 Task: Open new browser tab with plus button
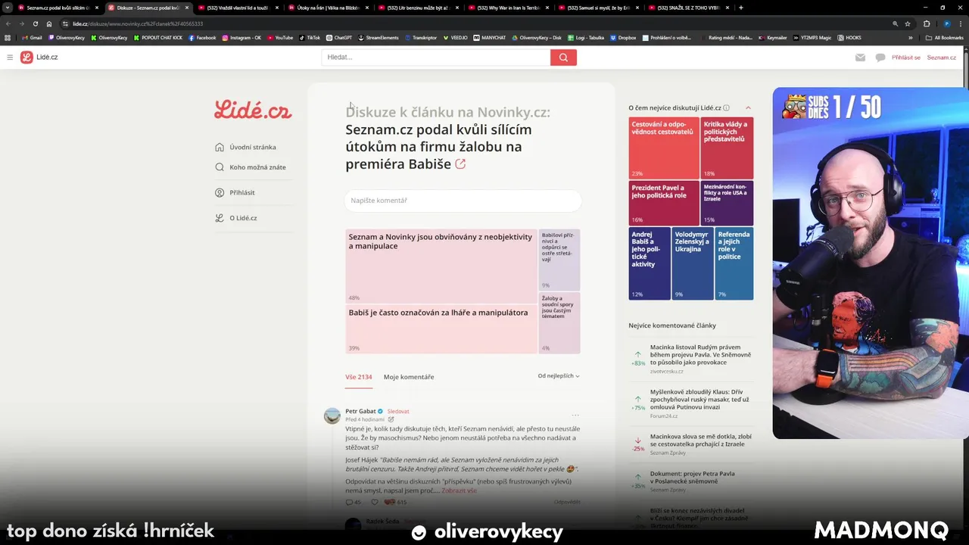740,8
